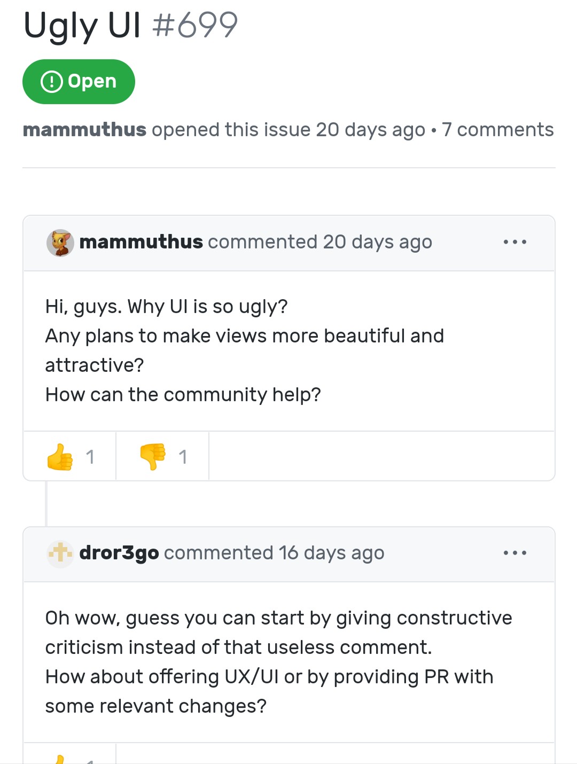Click dror3go's "constructive criticism" comment body
The width and height of the screenshot is (577, 764).
coord(278,633)
